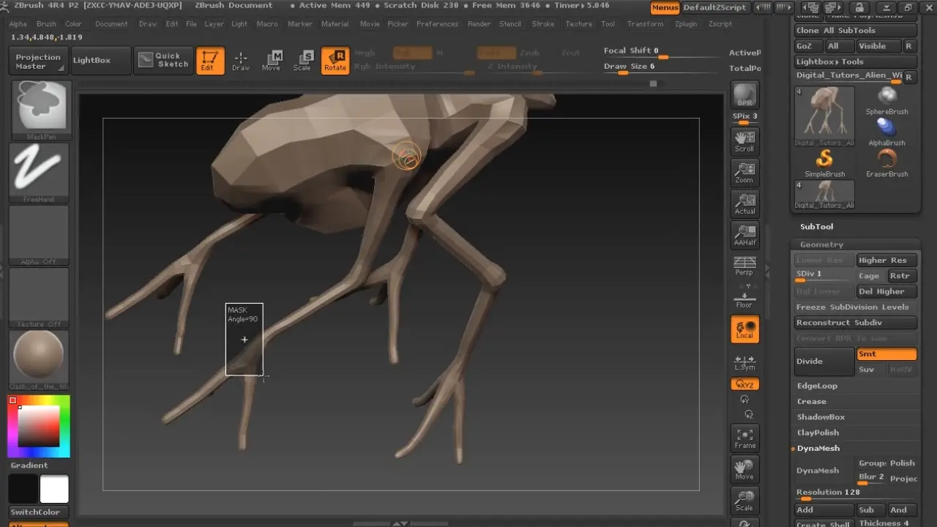Switch to Scale transform mode

pos(302,60)
